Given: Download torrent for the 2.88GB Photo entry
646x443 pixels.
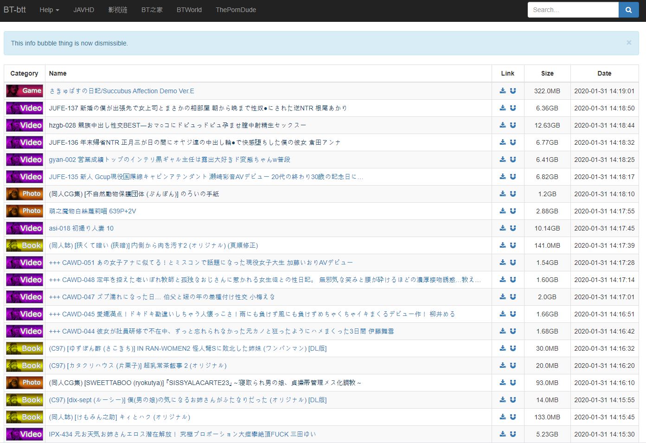Looking at the screenshot, I should (x=503, y=211).
